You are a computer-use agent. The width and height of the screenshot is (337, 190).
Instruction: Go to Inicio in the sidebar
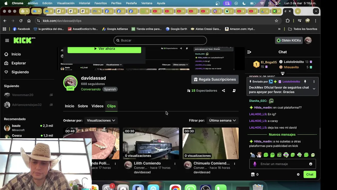click(16, 54)
